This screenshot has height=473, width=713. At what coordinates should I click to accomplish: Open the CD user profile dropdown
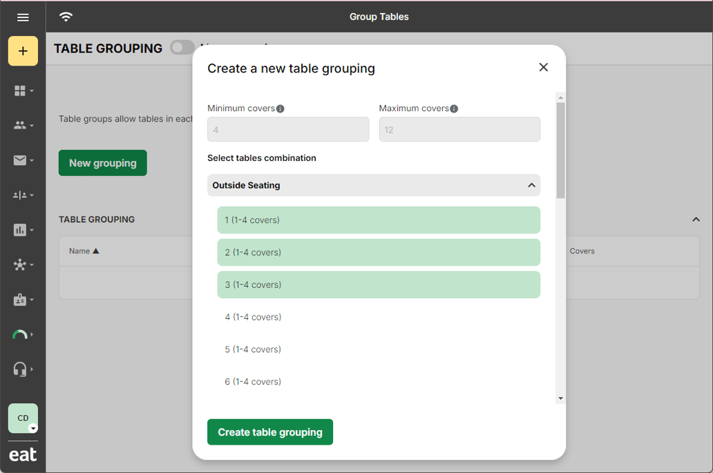[x=23, y=418]
